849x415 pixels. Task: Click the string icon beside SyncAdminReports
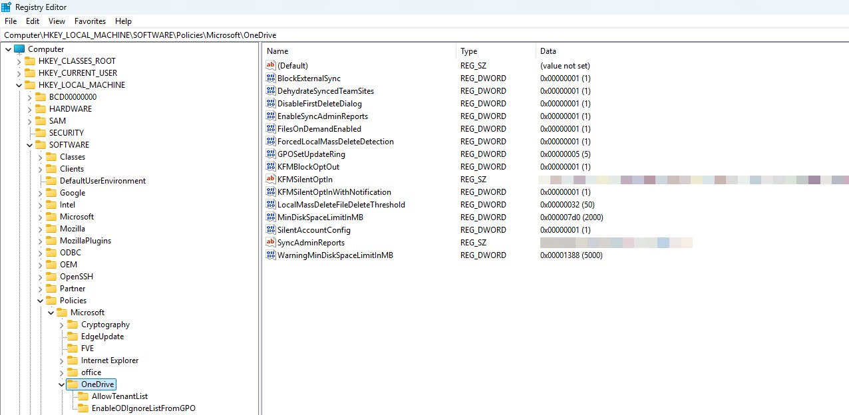(x=270, y=243)
